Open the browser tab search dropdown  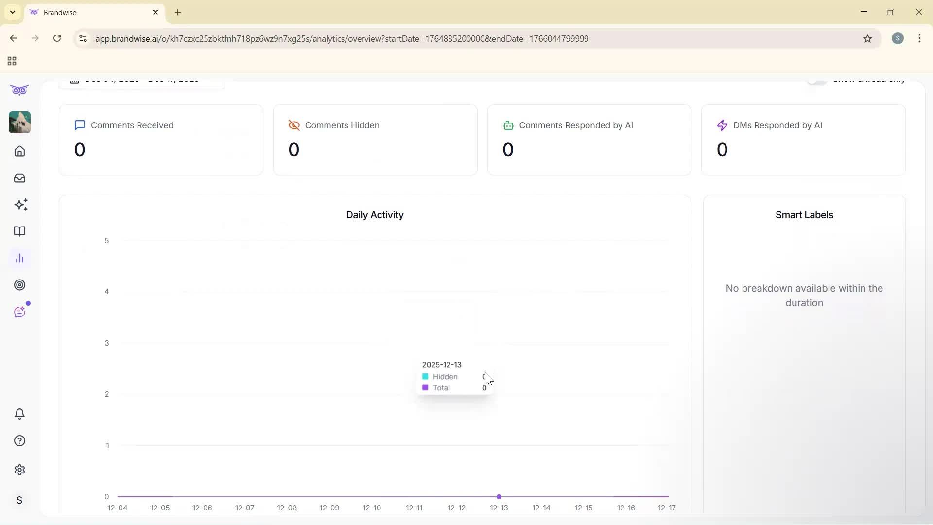[x=12, y=12]
